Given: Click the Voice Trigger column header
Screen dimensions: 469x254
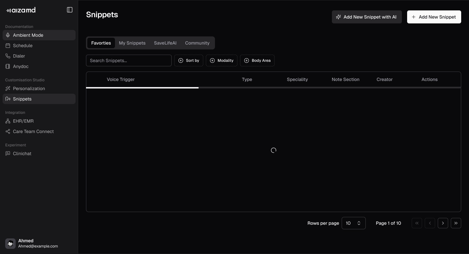Looking at the screenshot, I should pyautogui.click(x=121, y=79).
